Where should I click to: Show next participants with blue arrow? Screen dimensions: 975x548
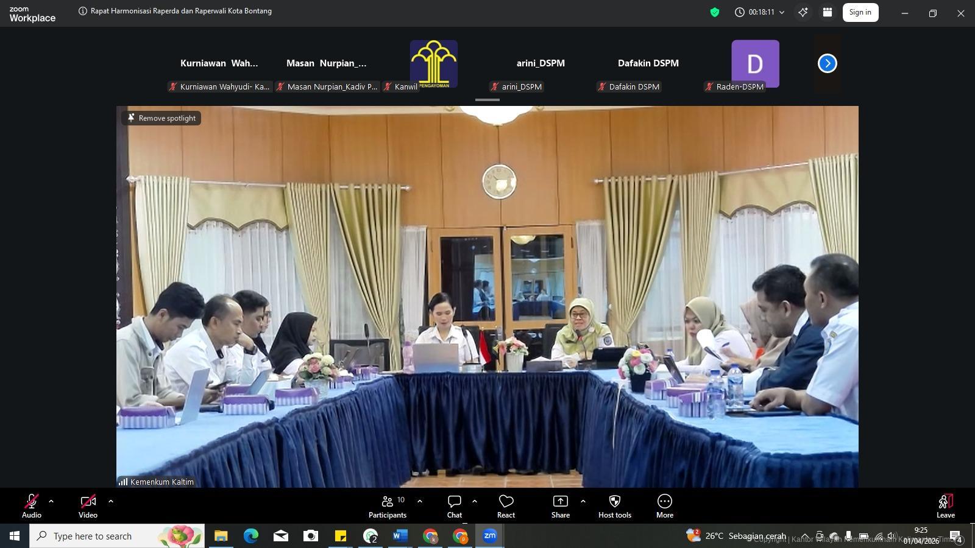point(827,63)
